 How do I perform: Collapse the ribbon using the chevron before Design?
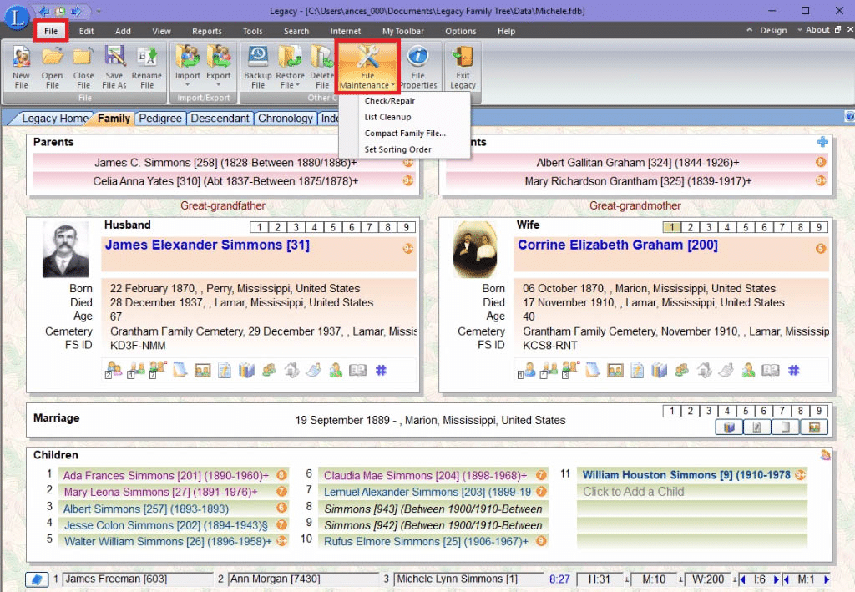click(749, 30)
